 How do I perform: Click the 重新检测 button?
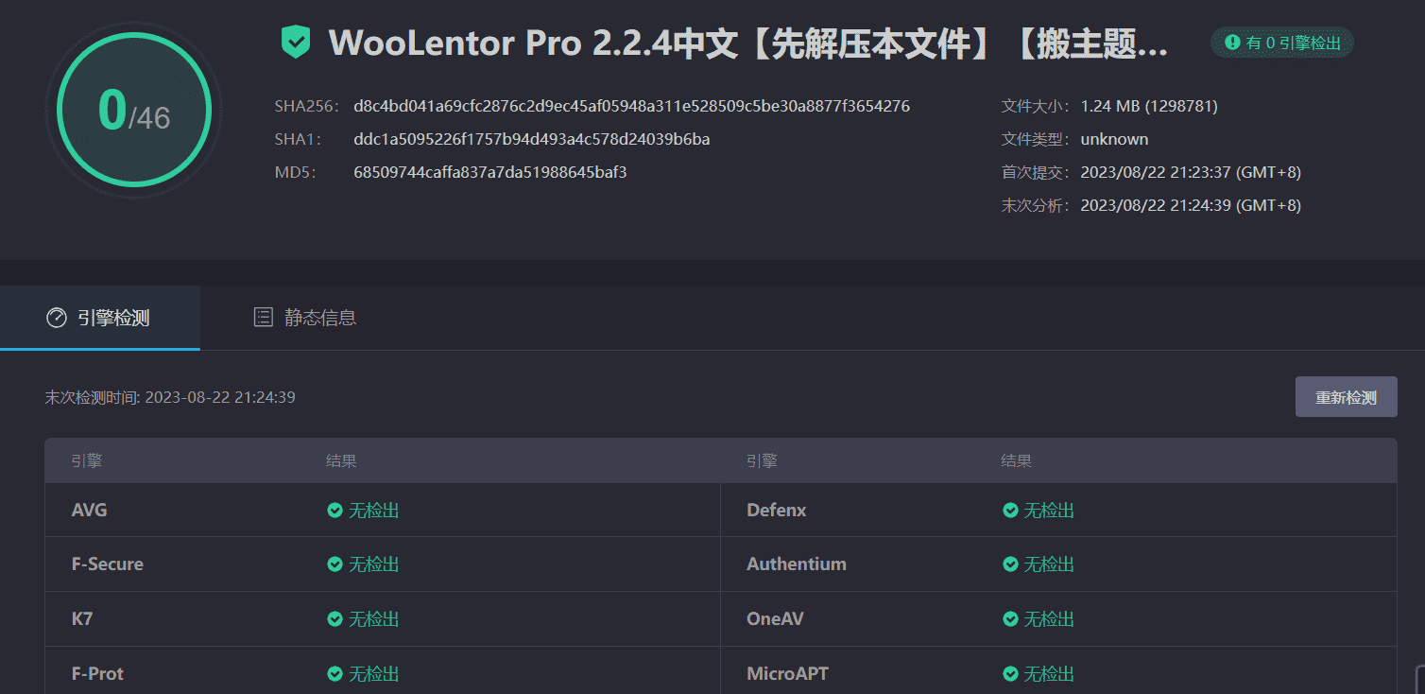pyautogui.click(x=1346, y=397)
